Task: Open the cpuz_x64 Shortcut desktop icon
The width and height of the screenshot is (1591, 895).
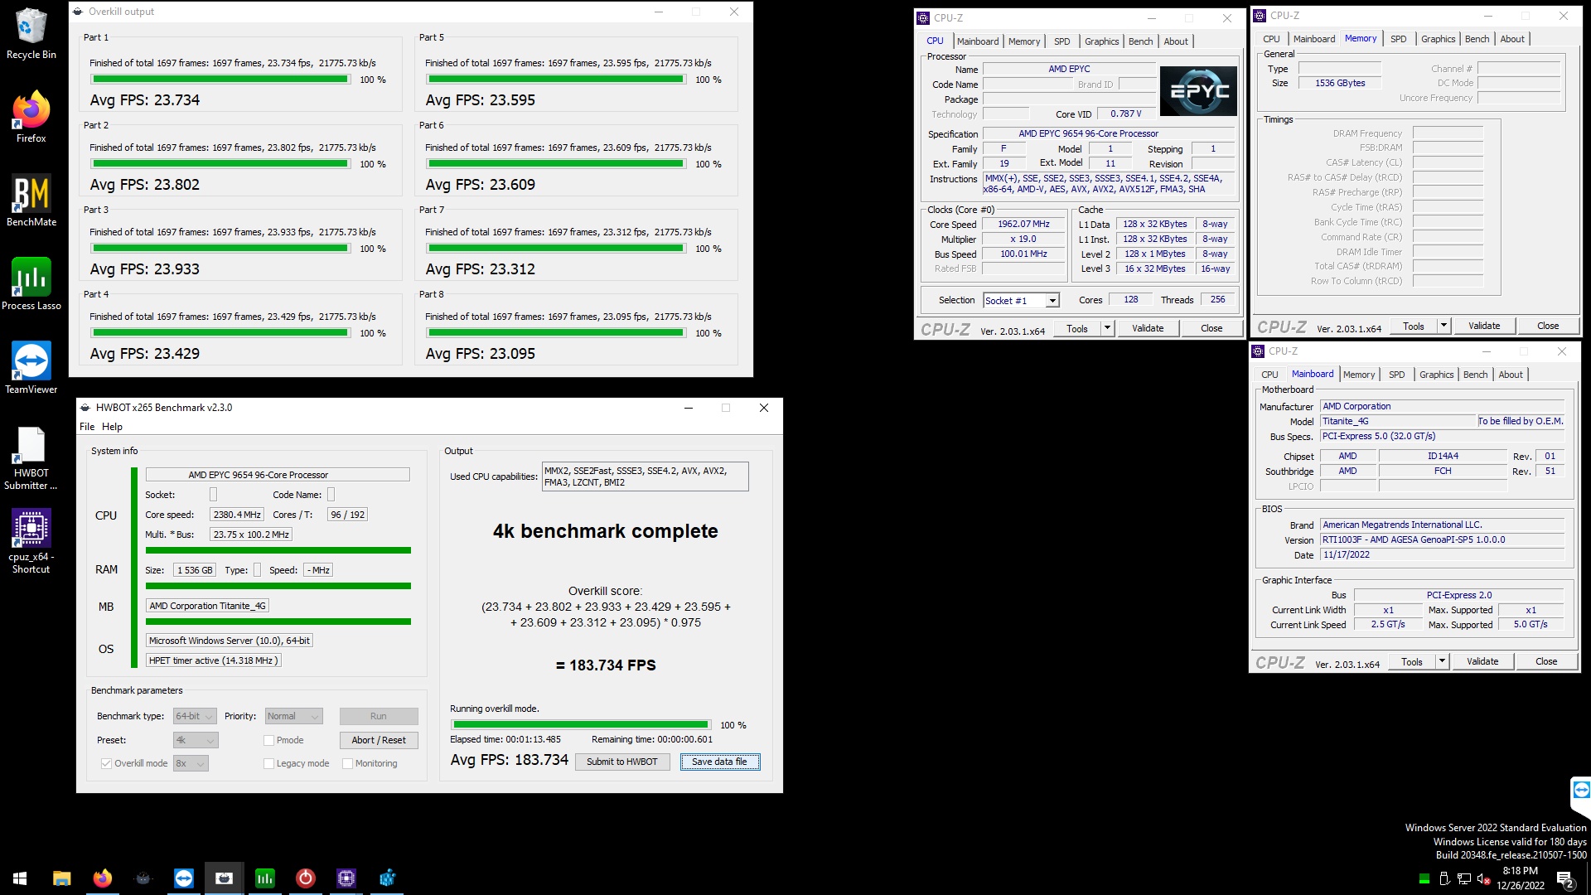Action: 31,542
